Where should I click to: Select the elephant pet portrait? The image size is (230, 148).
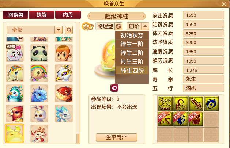pos(15,73)
